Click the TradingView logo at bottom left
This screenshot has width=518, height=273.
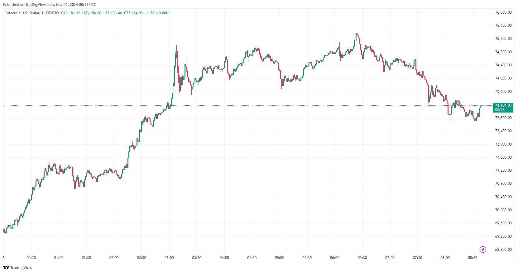(18, 267)
